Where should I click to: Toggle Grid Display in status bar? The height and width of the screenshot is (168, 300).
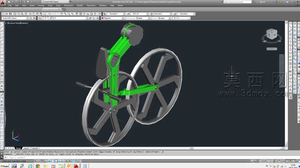click(x=42, y=161)
